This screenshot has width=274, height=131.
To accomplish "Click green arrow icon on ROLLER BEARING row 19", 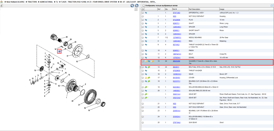I will [146, 87].
